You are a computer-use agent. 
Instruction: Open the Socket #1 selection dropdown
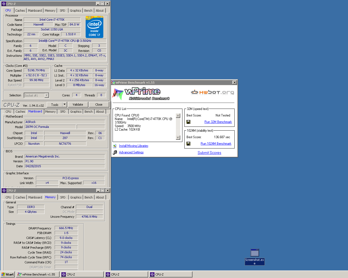point(46,95)
